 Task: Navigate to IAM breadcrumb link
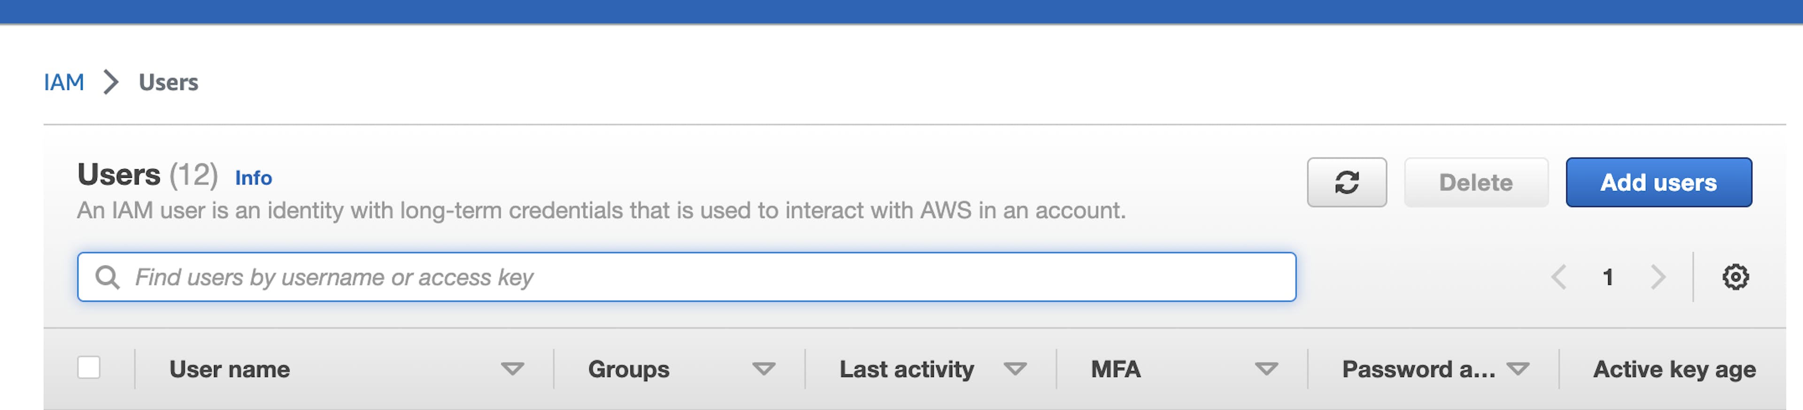[64, 82]
